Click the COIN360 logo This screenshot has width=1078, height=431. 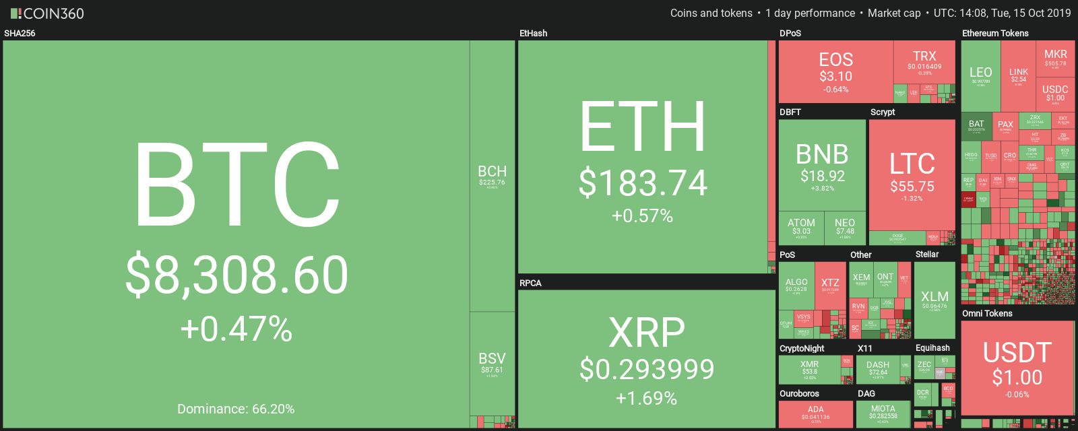[x=47, y=13]
